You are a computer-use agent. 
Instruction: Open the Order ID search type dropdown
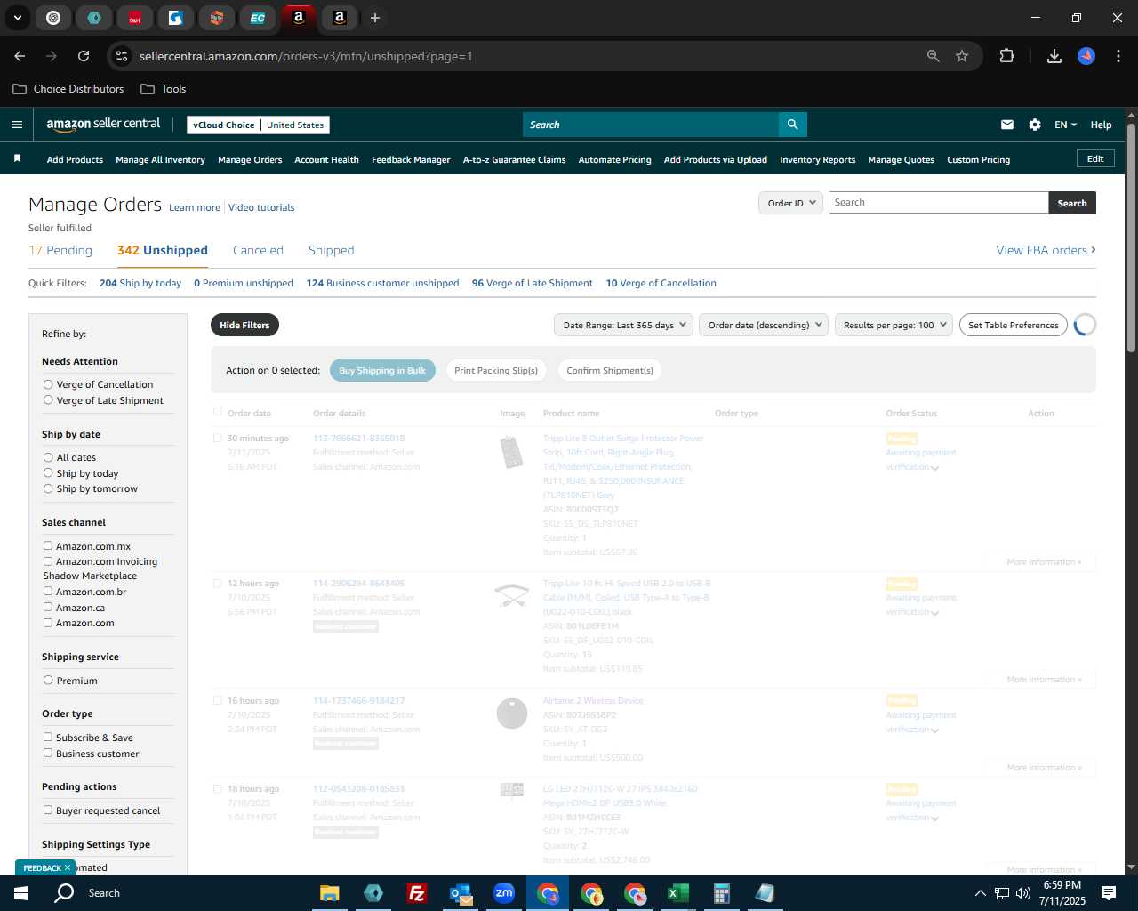coord(790,203)
